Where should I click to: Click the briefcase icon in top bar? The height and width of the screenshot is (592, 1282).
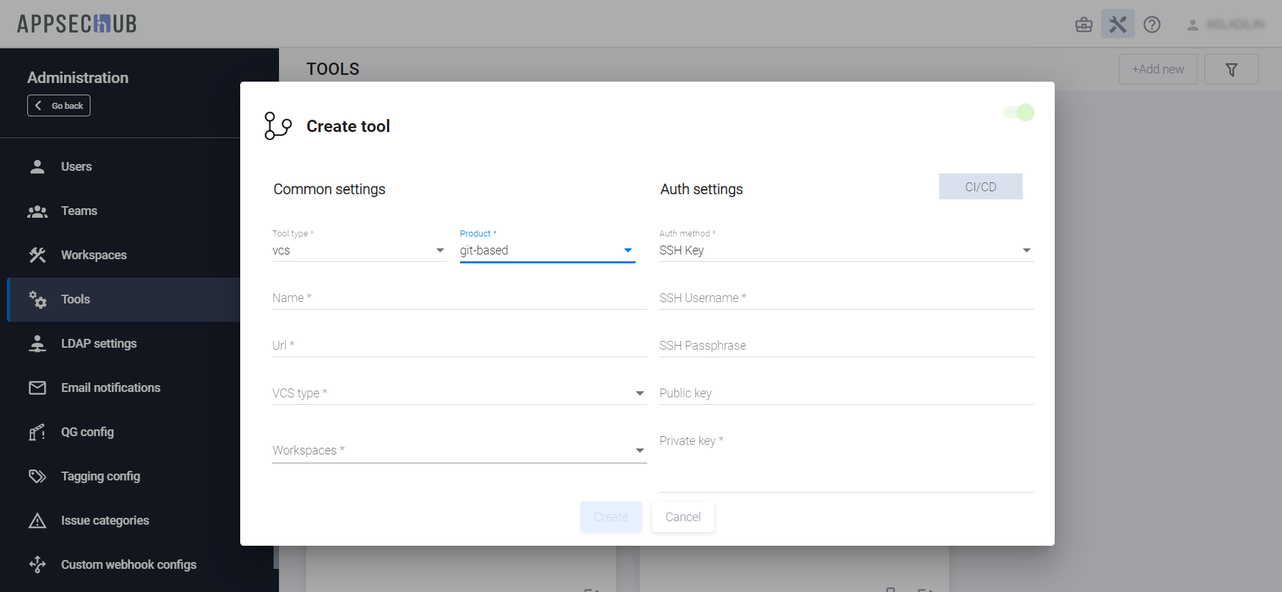pos(1083,25)
